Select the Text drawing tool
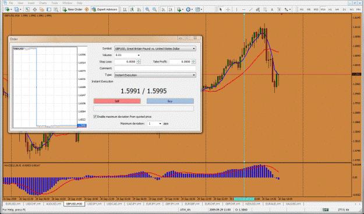364x214 pixels. click(x=272, y=9)
